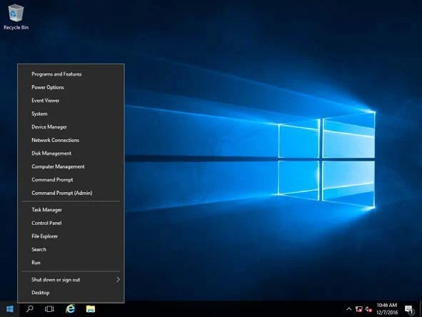Open the Action Center notifications icon
The image size is (422, 317).
[409, 309]
